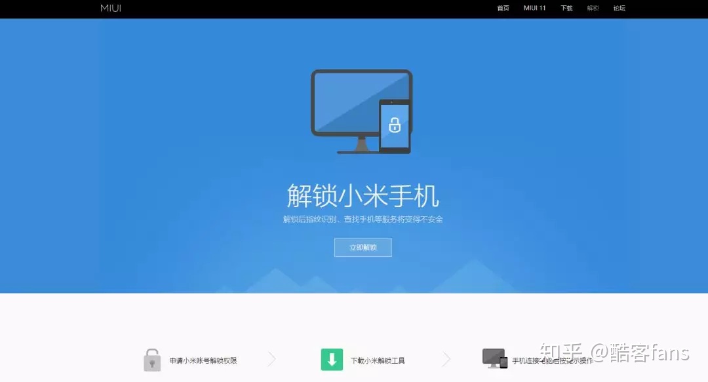The image size is (708, 382).
Task: Click the 解锁小米手机 headline
Action: point(363,196)
